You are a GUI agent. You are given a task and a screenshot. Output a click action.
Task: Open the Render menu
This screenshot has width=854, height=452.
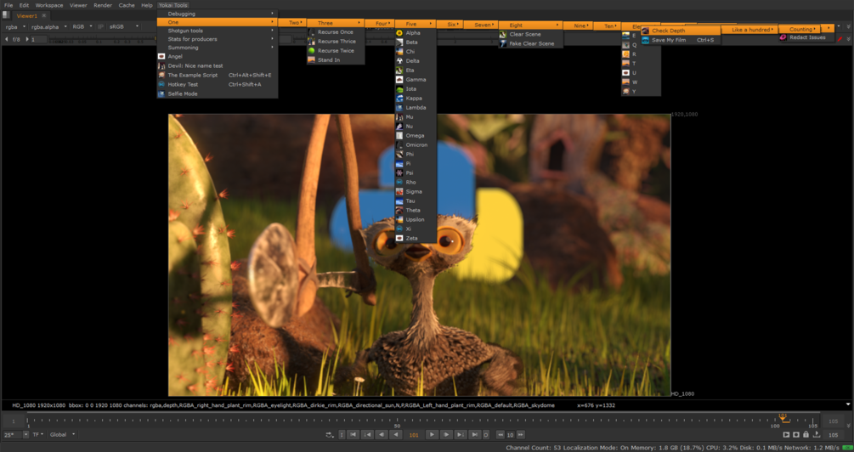[102, 5]
